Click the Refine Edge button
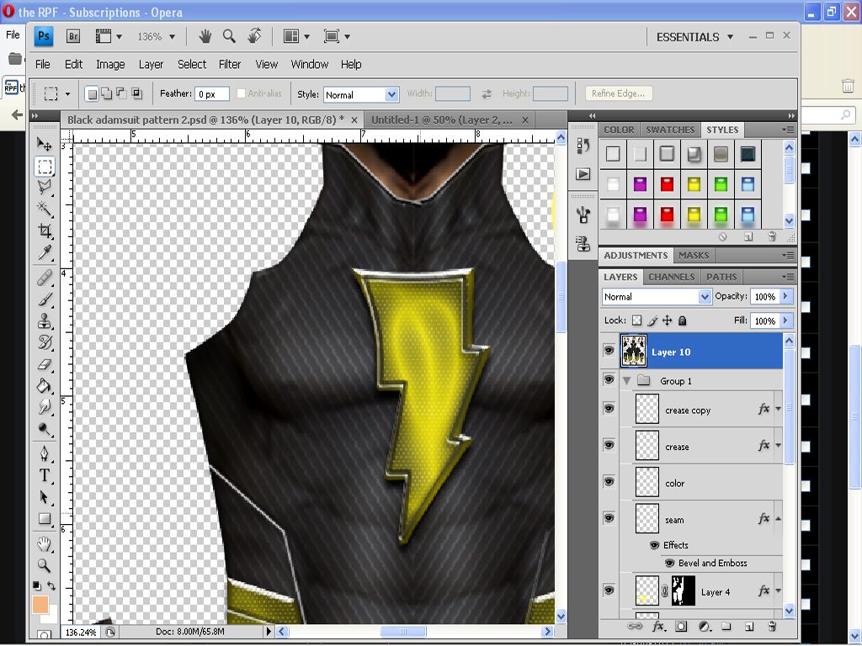The image size is (862, 646). pyautogui.click(x=618, y=93)
